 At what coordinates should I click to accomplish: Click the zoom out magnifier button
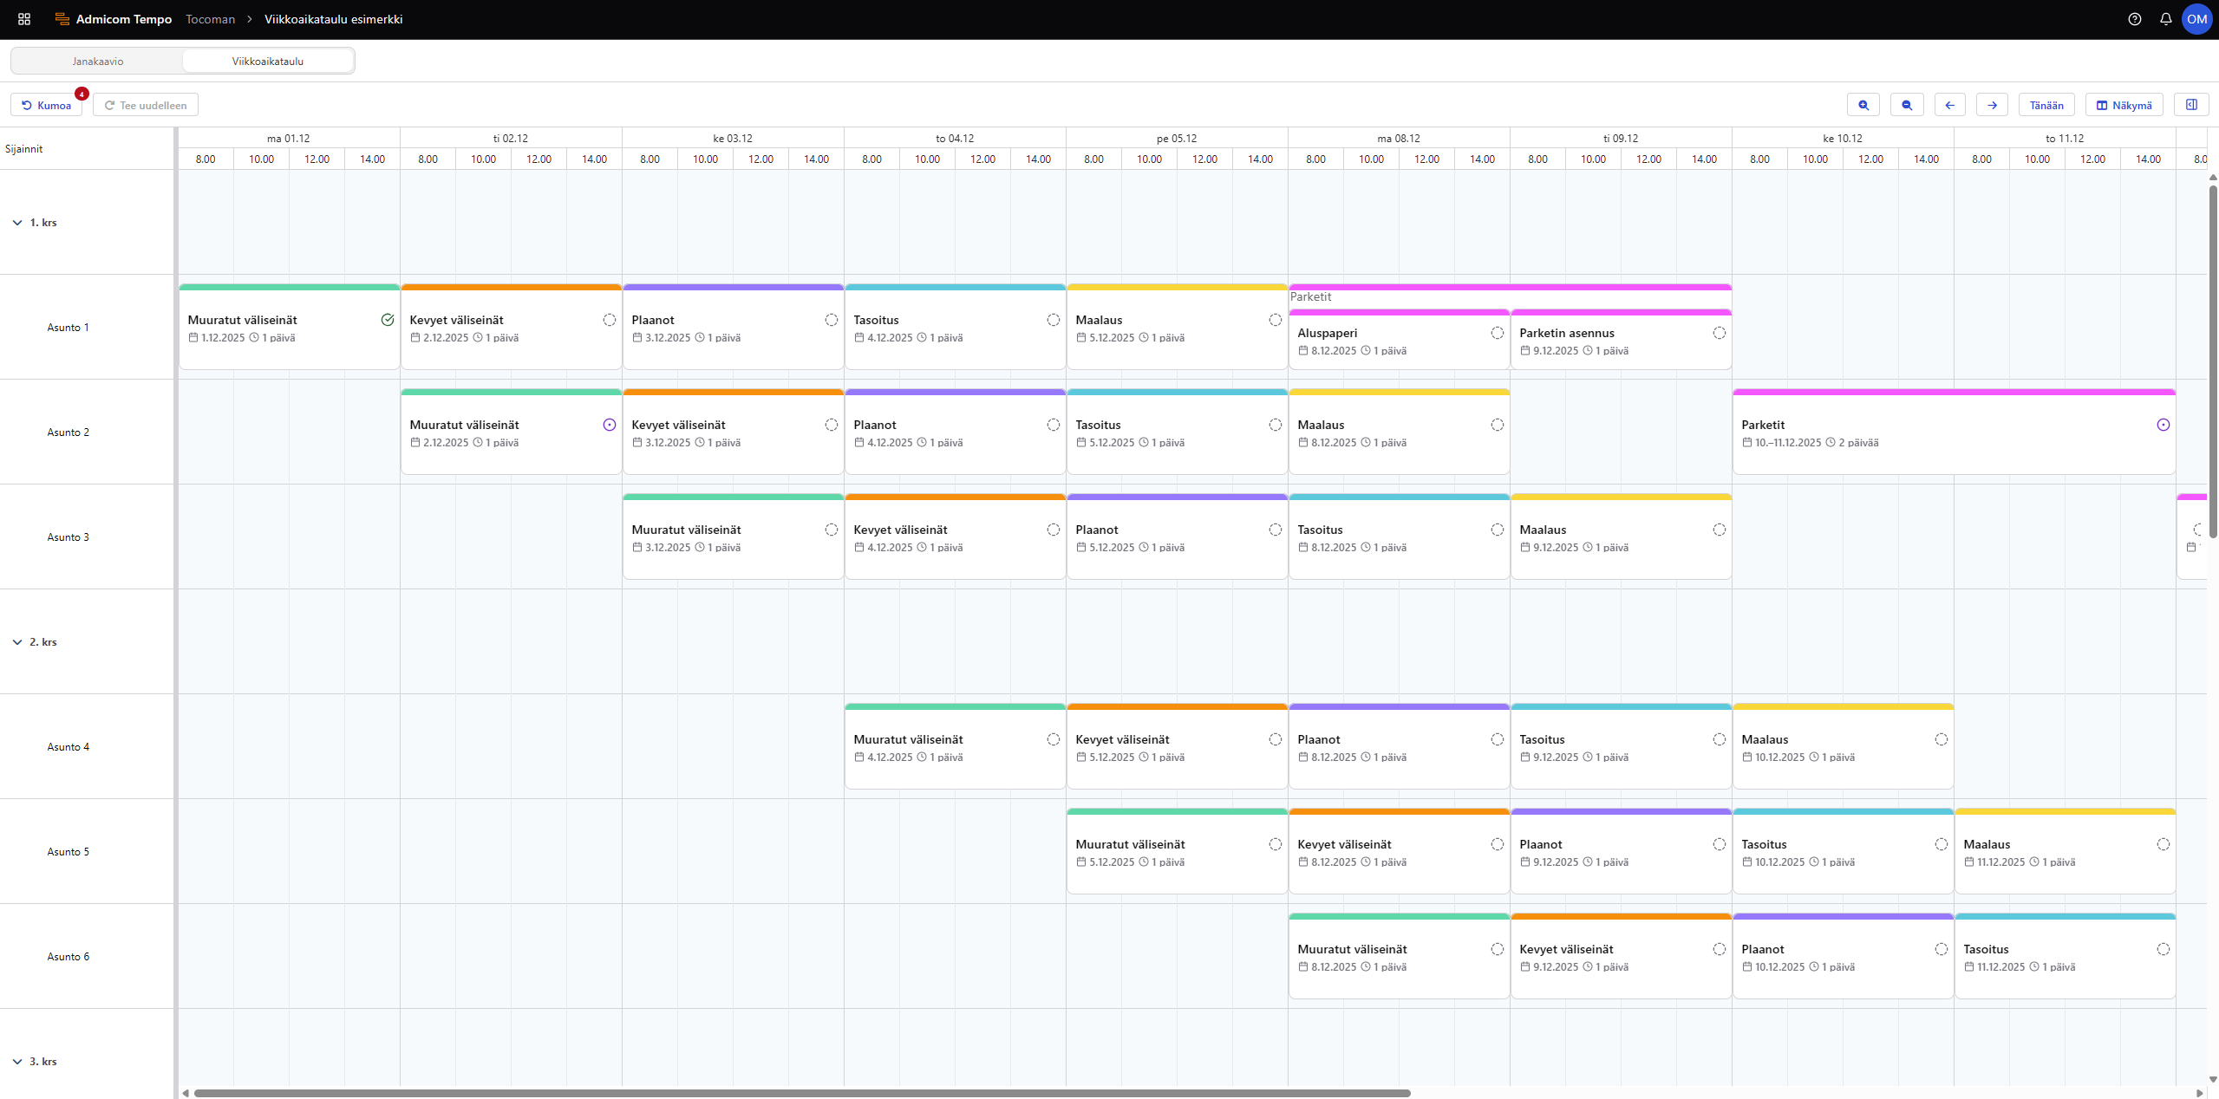tap(1906, 105)
